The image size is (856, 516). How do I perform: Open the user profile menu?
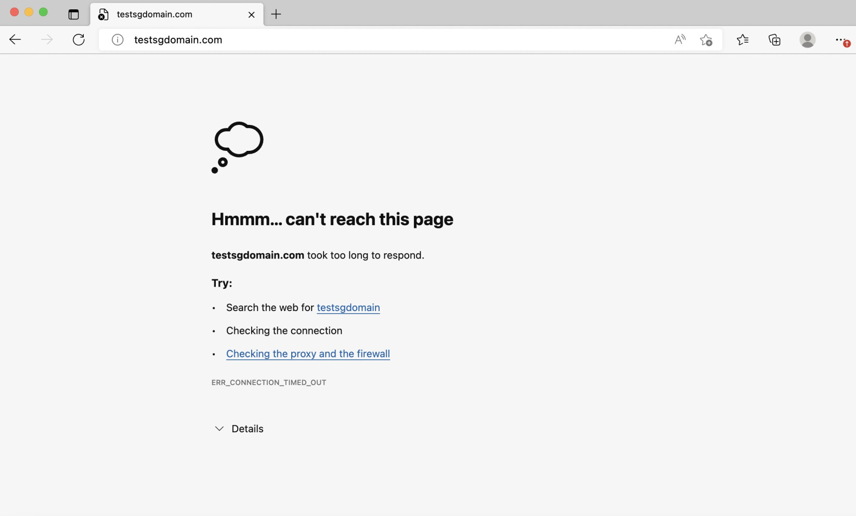[x=808, y=40]
